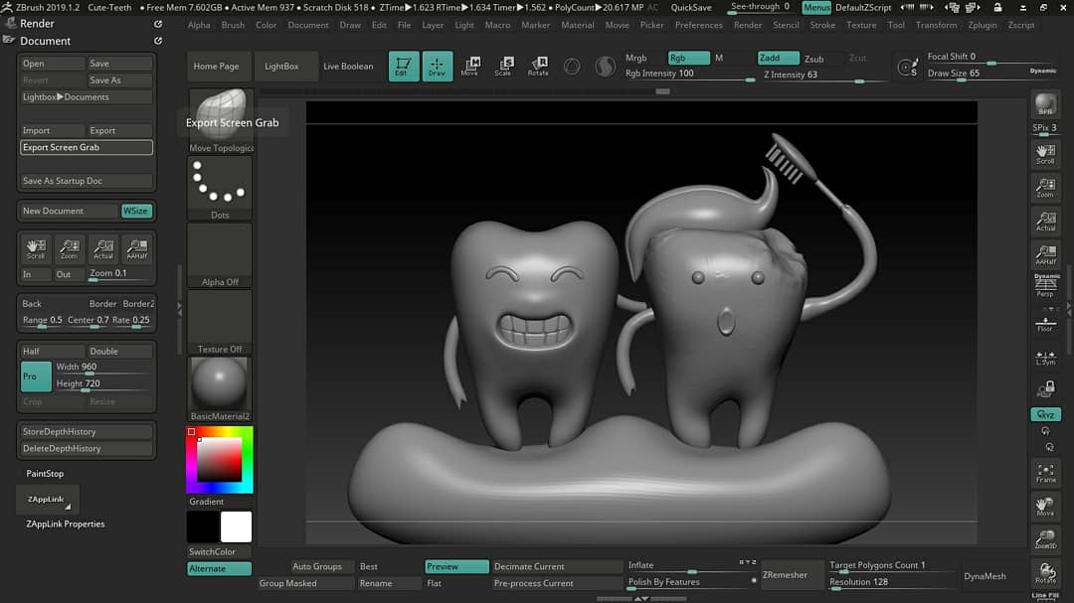Click the Rotate view icon in right shelf

pos(1045,573)
